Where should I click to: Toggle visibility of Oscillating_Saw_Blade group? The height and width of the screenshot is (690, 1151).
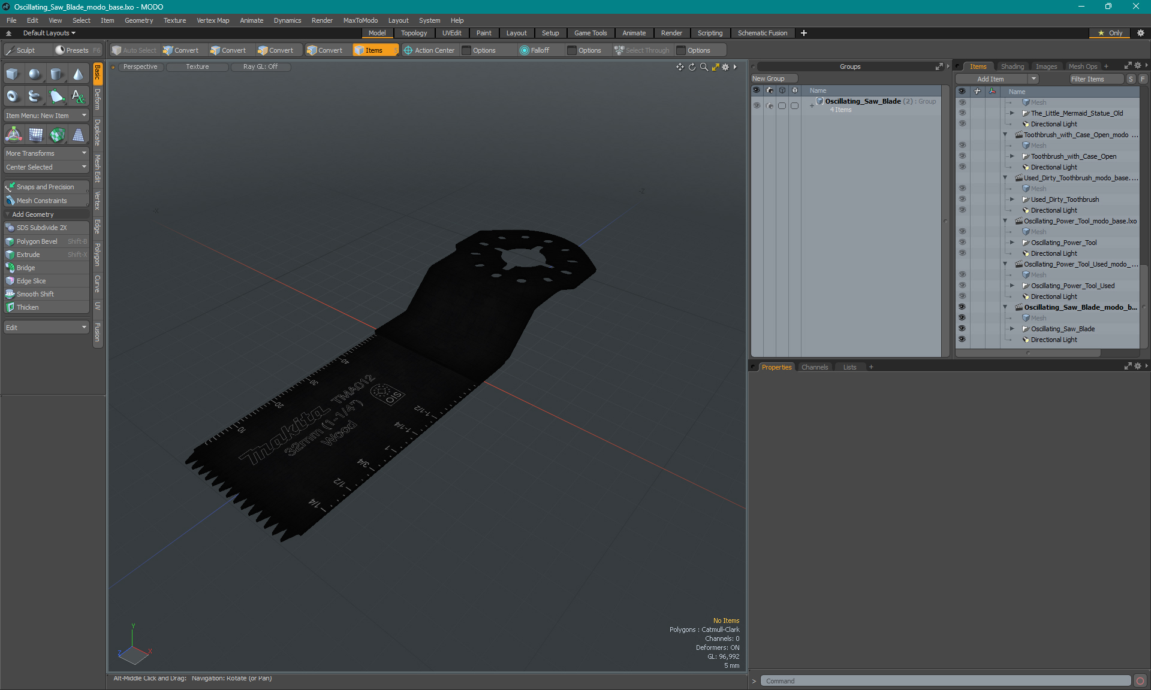click(757, 105)
